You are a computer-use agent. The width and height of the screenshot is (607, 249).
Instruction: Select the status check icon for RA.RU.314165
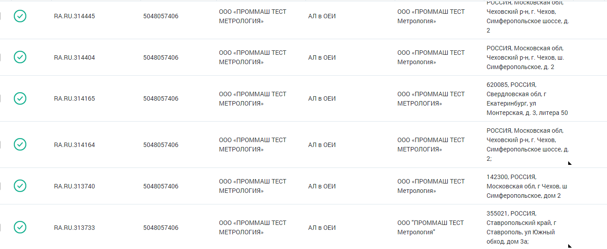click(x=20, y=98)
